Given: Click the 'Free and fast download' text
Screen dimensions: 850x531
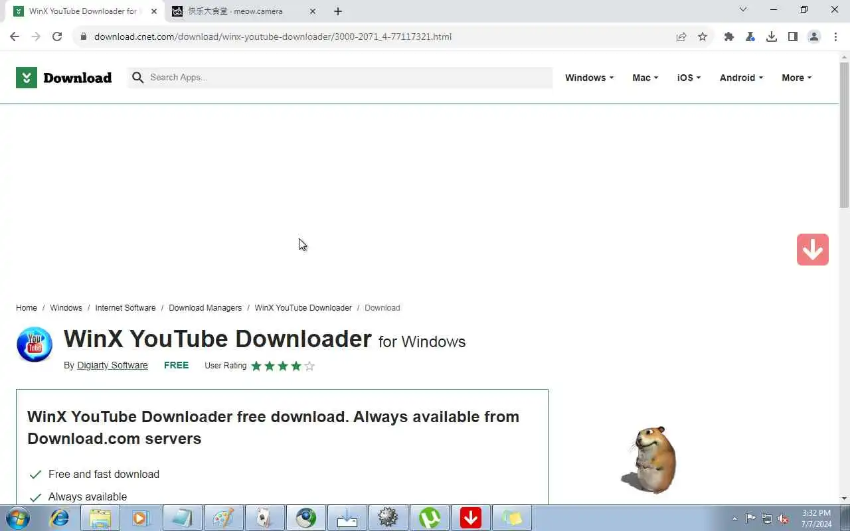Looking at the screenshot, I should pos(104,475).
